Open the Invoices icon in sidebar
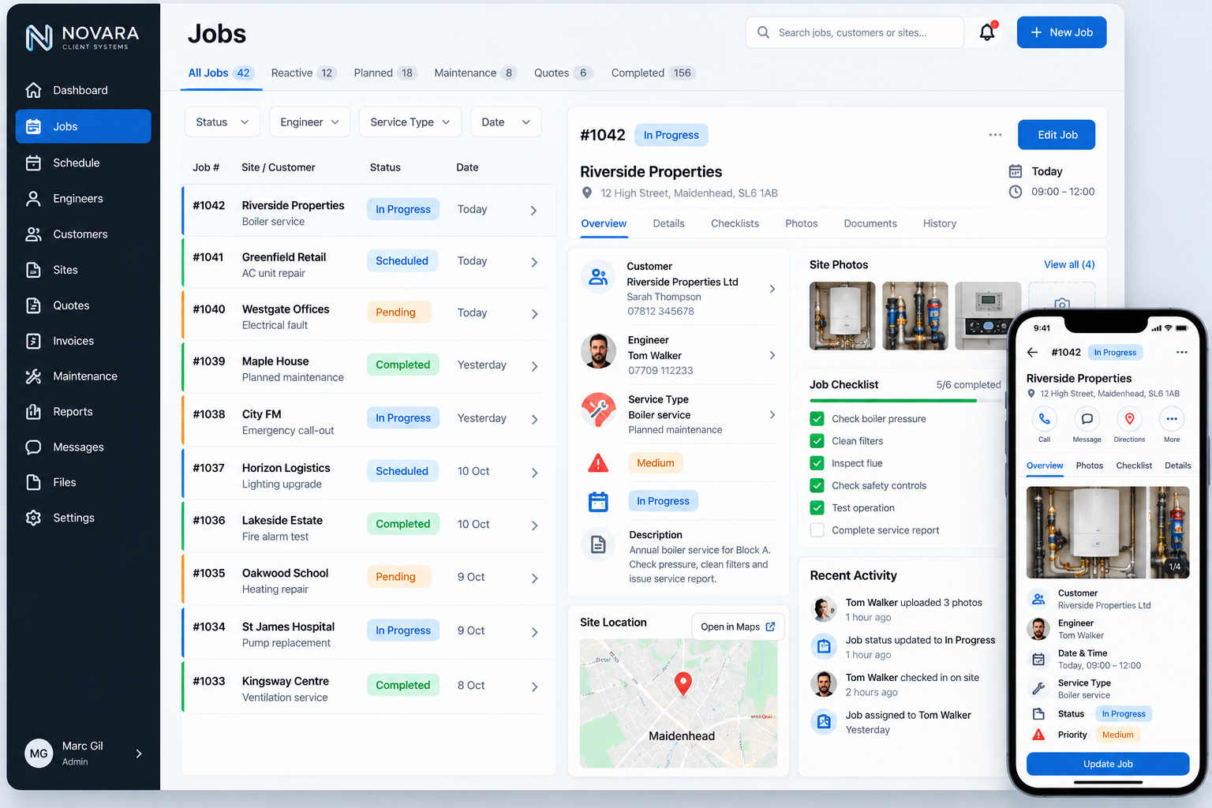This screenshot has height=808, width=1212. coord(33,341)
